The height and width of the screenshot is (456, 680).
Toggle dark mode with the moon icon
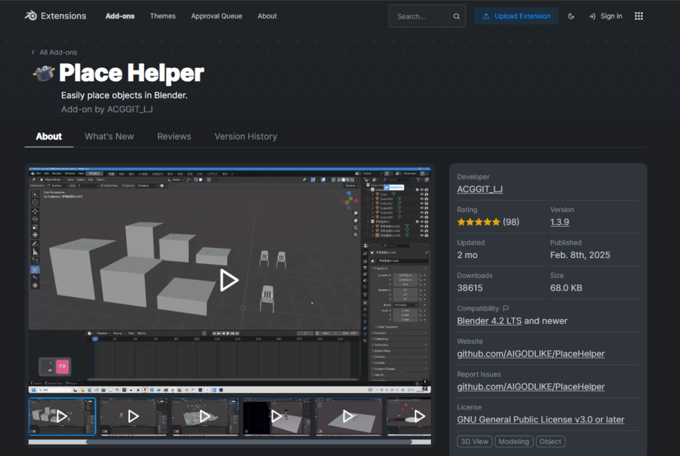(x=571, y=16)
